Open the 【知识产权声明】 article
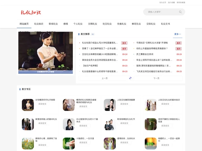The image size is (202, 151). coord(90,66)
